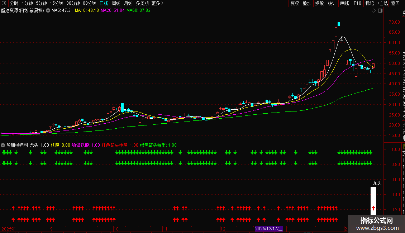
Task: Expand the 股朋指标网 sub-indicator dropdown arrow
Action: click(x=3, y=146)
